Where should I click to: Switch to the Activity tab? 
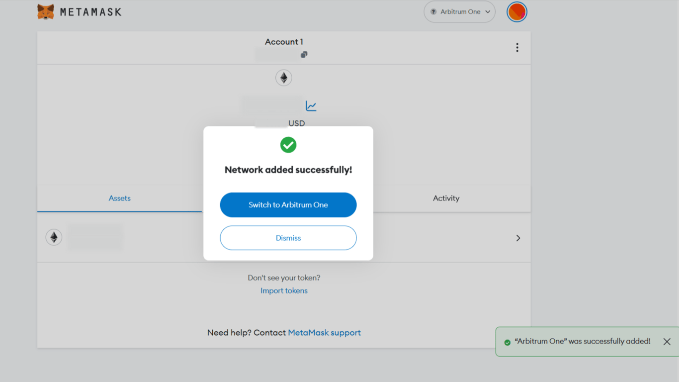tap(446, 198)
